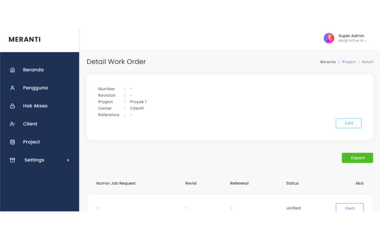The width and height of the screenshot is (380, 237).
Task: Click the Client person-check icon
Action: pyautogui.click(x=12, y=124)
